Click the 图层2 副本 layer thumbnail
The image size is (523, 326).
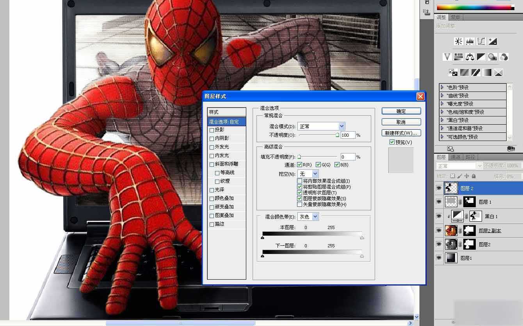click(x=451, y=230)
